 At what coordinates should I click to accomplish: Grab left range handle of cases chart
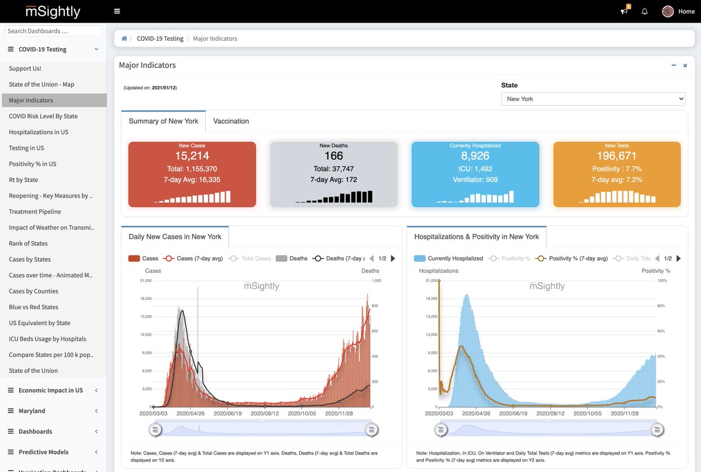coord(155,429)
